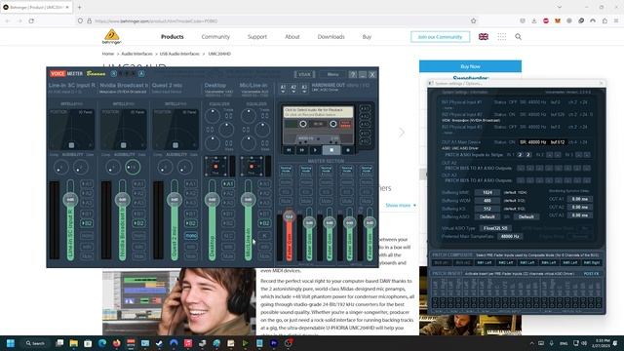
Task: Click Buffering KS value 512 in settings
Action: pos(487,209)
